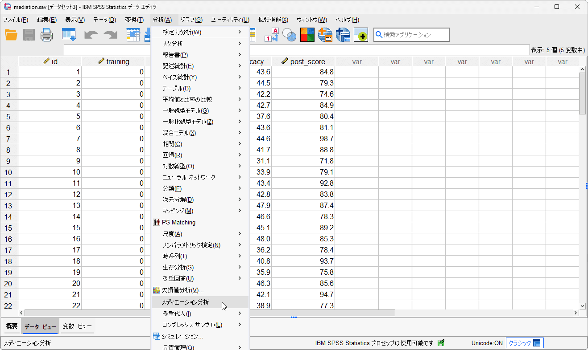
Task: Toggle the クラシック view button in status bar
Action: coord(525,343)
